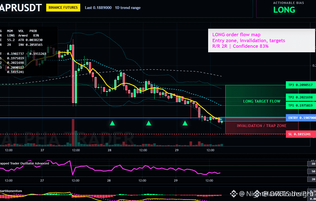316x201 pixels.
Task: Click the TP2 0.2021698 price label
Action: [300, 97]
